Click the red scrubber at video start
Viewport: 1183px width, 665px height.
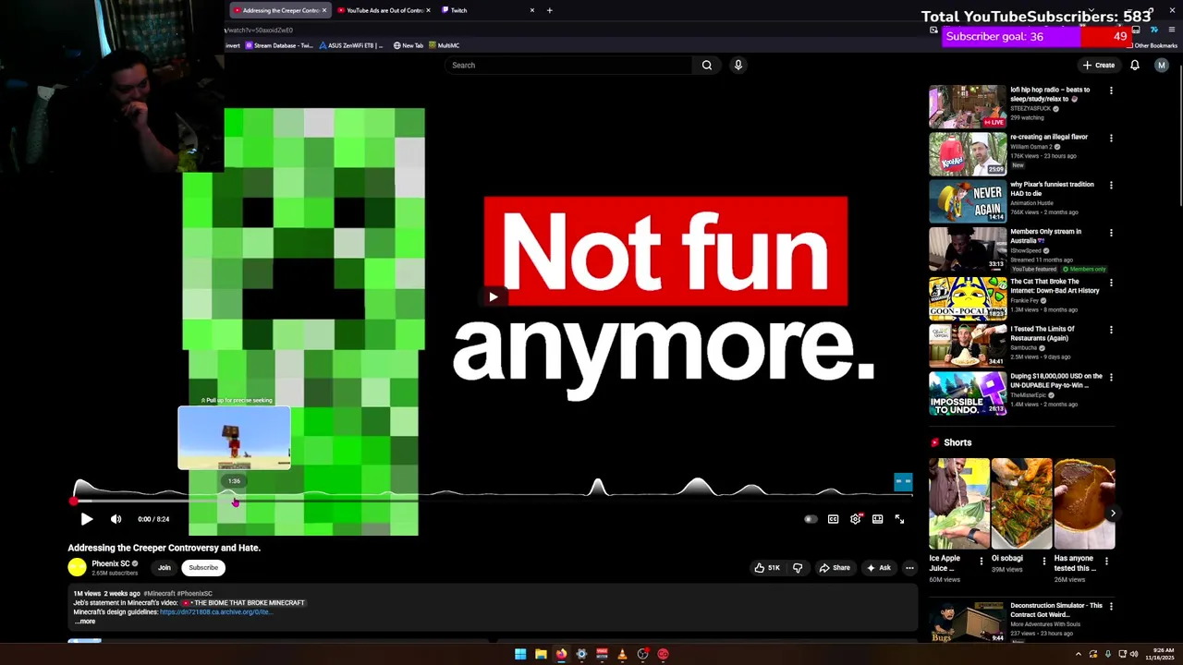(73, 501)
